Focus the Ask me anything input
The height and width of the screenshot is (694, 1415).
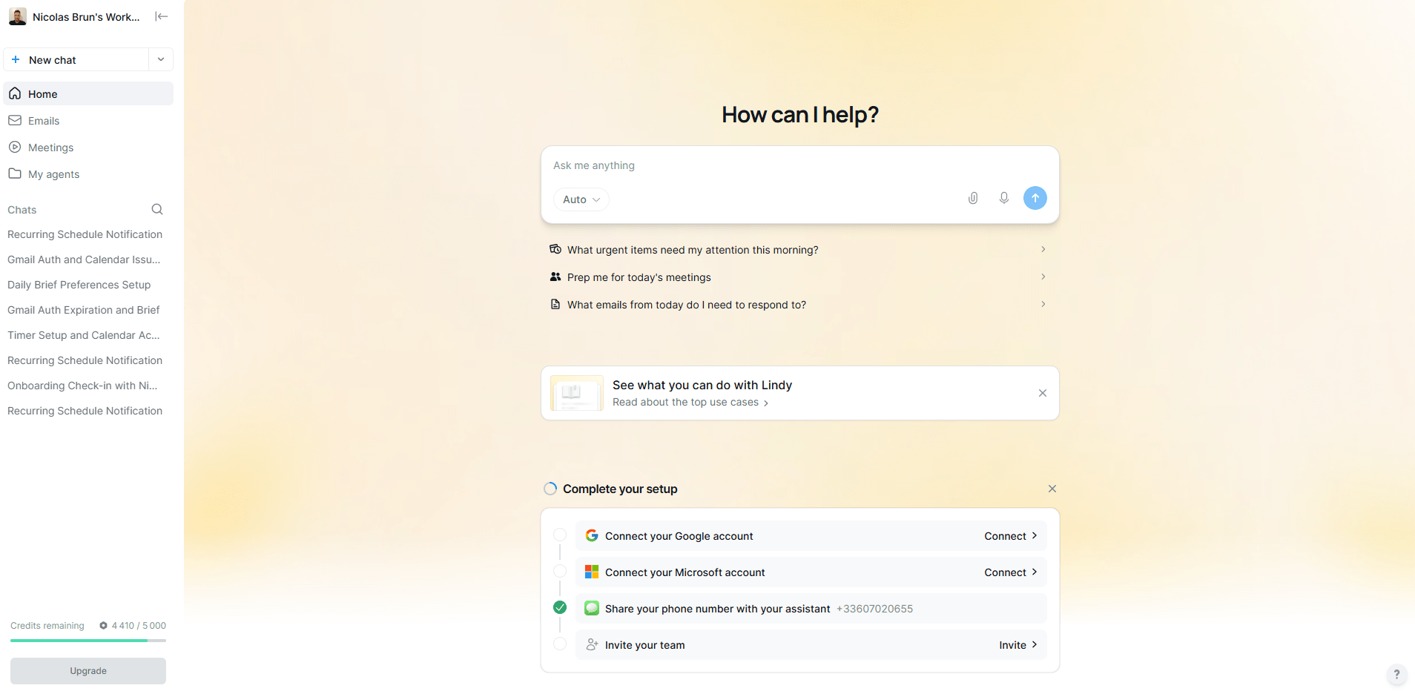tap(799, 165)
